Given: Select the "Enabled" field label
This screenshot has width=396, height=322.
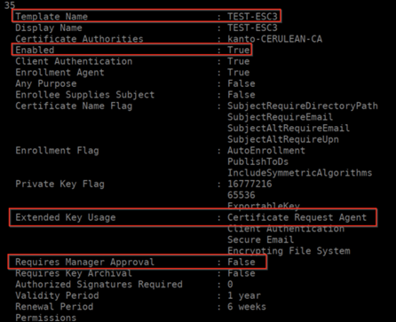Looking at the screenshot, I should point(35,50).
